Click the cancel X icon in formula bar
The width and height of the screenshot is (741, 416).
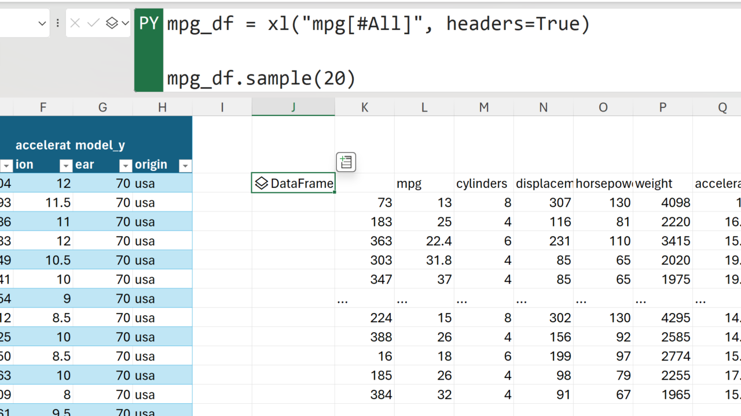point(75,24)
